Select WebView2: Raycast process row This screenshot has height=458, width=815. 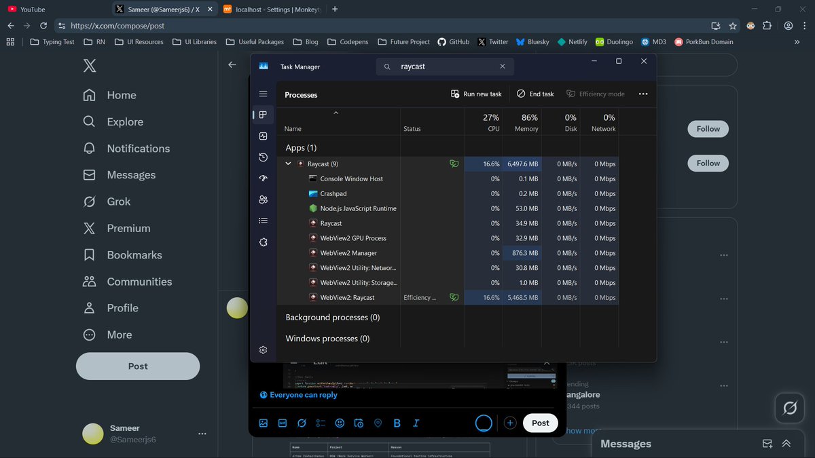[x=448, y=297]
